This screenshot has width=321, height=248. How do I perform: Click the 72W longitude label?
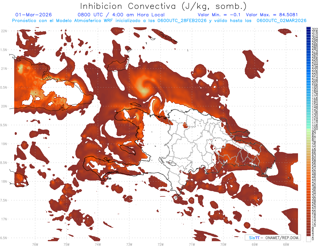[160, 244]
